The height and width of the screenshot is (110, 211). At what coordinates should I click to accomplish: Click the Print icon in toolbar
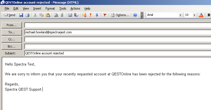(x=27, y=15)
